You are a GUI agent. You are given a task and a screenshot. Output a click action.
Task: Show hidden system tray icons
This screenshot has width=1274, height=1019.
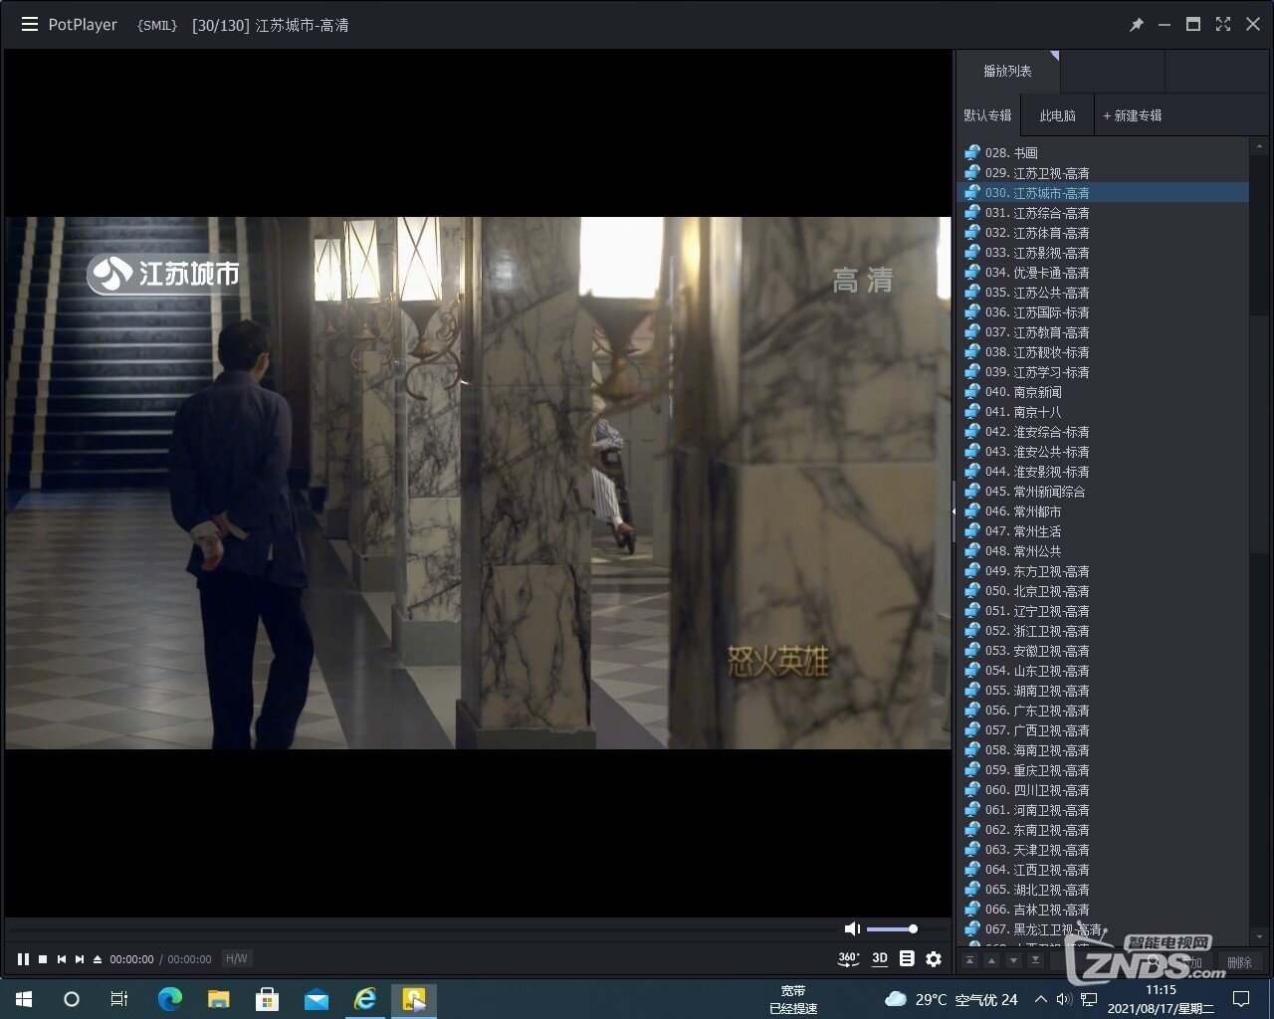coord(1040,999)
